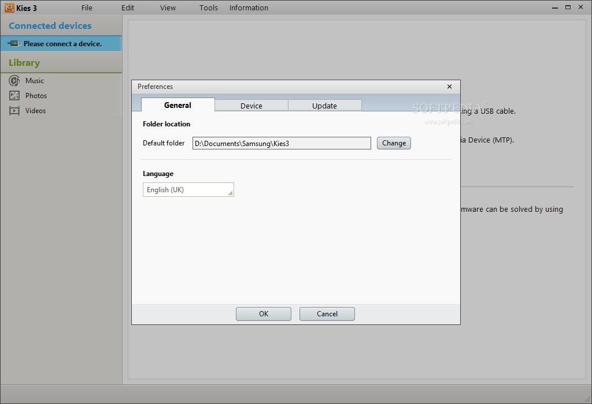Close the Preferences dialog with X
Viewport: 592px width, 404px height.
[449, 87]
